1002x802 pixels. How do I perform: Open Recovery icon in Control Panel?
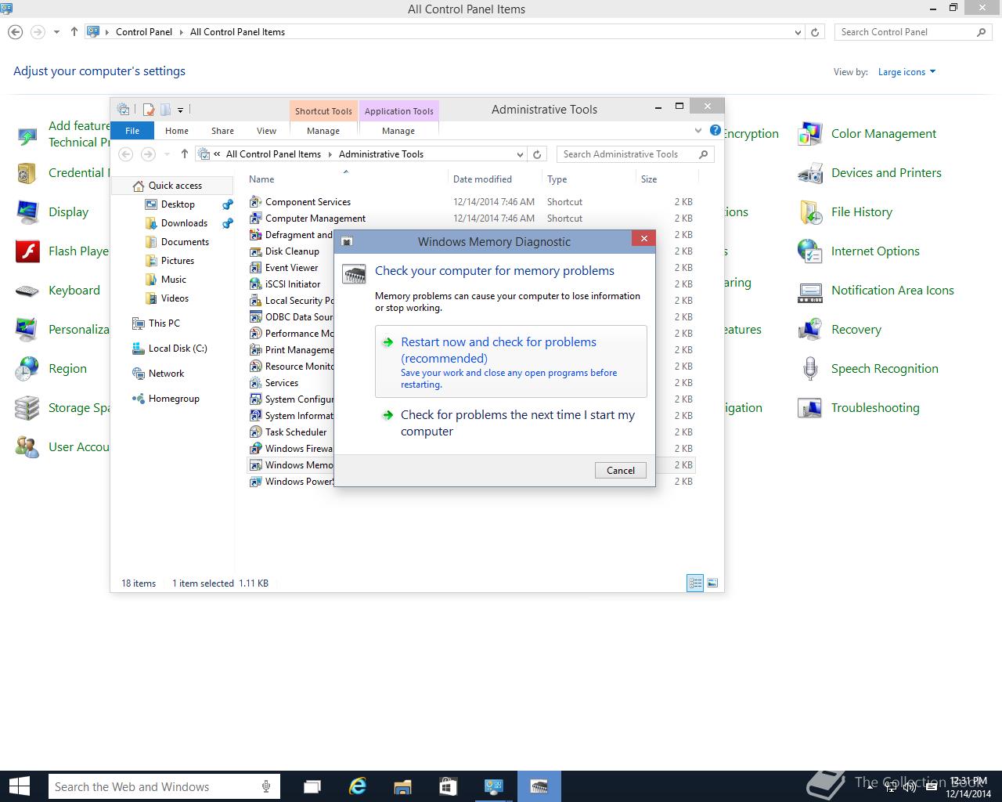point(809,330)
